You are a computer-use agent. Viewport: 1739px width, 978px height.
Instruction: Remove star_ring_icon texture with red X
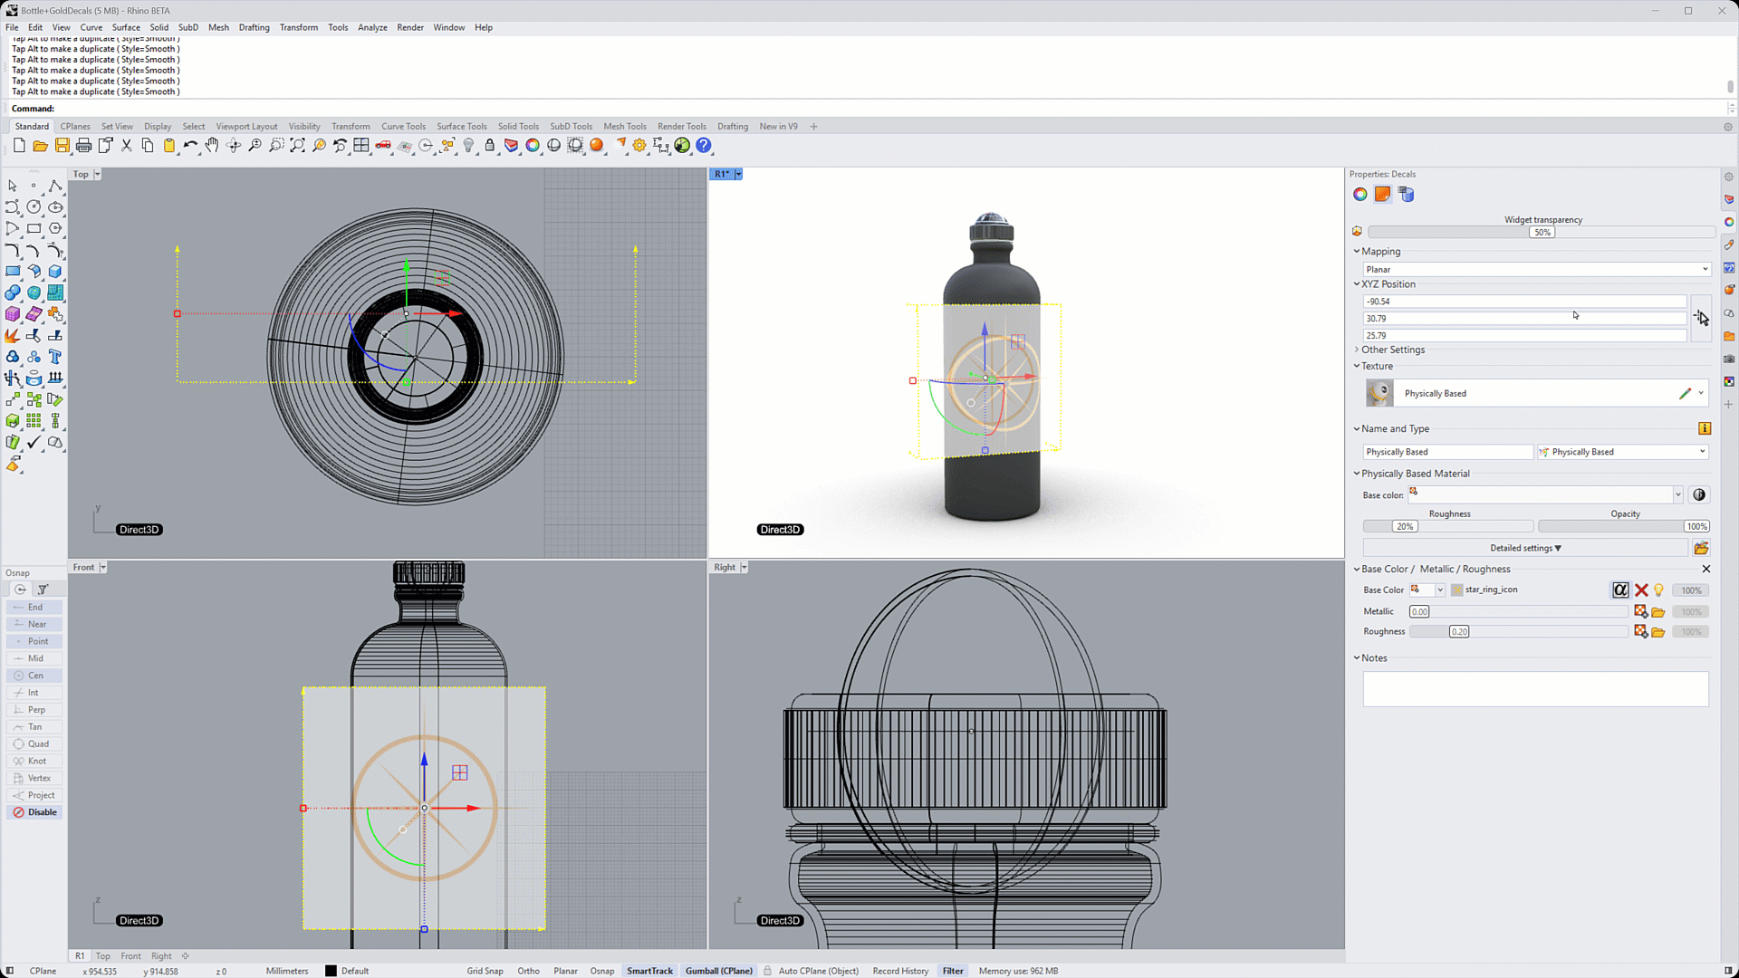[1641, 590]
